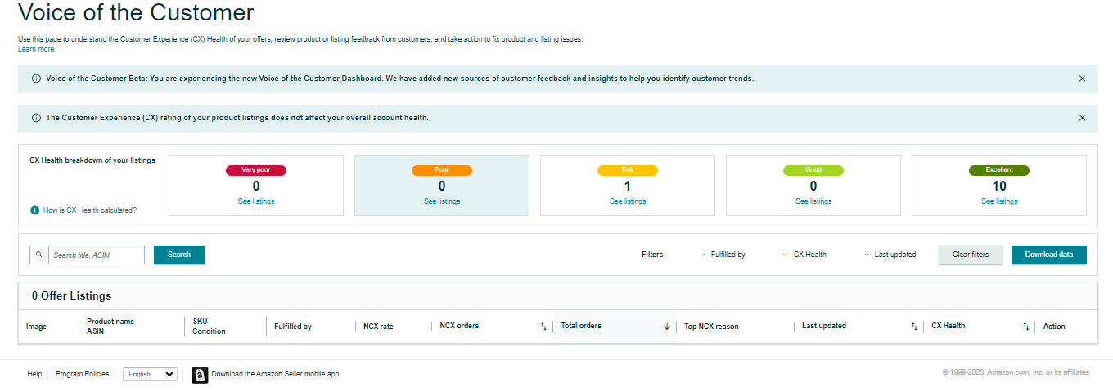See listings under Very poor card
The height and width of the screenshot is (392, 1113).
point(256,201)
